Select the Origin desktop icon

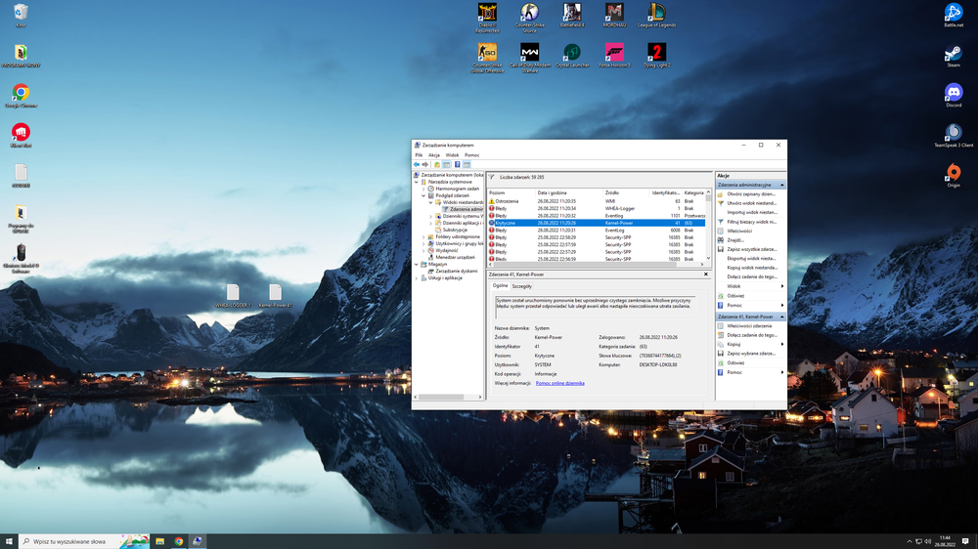coord(954,175)
